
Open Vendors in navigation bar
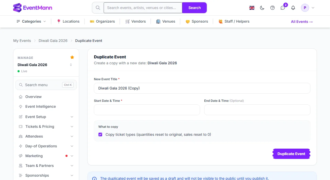pos(136,21)
